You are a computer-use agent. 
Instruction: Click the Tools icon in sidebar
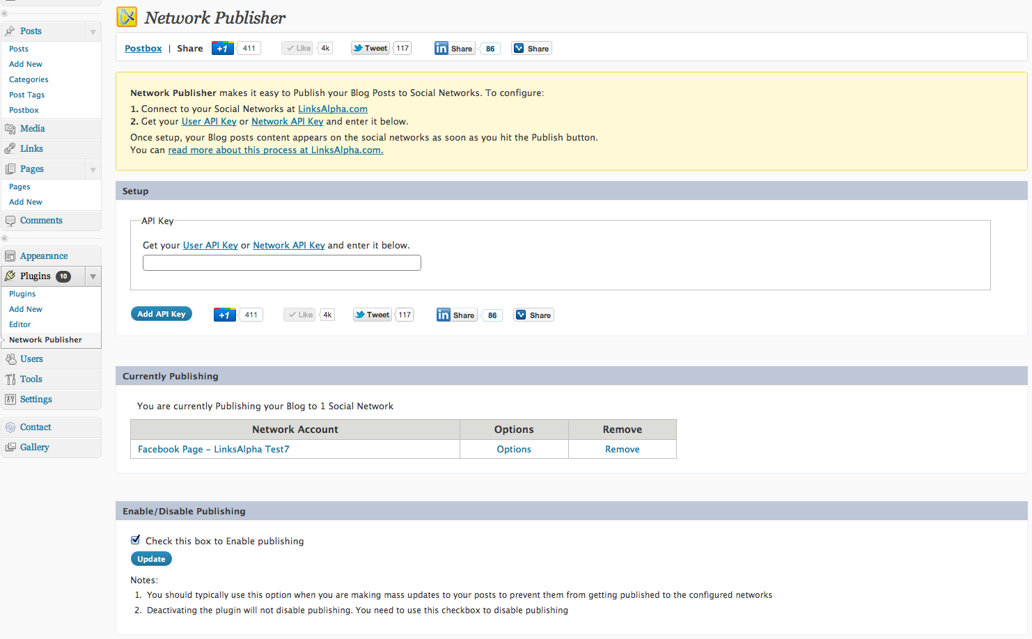coord(10,379)
